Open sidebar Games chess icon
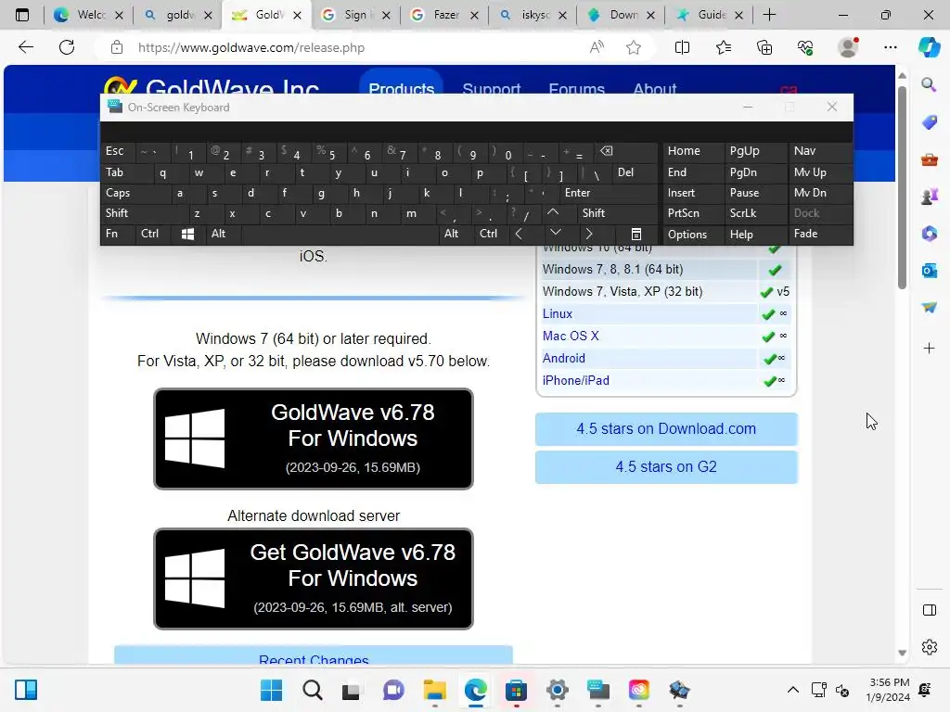 [x=929, y=197]
